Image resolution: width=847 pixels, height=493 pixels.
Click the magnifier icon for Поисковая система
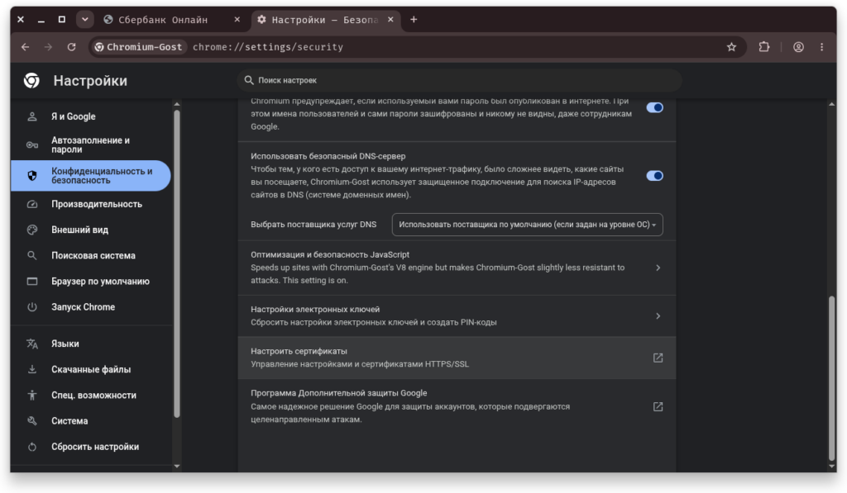(32, 256)
